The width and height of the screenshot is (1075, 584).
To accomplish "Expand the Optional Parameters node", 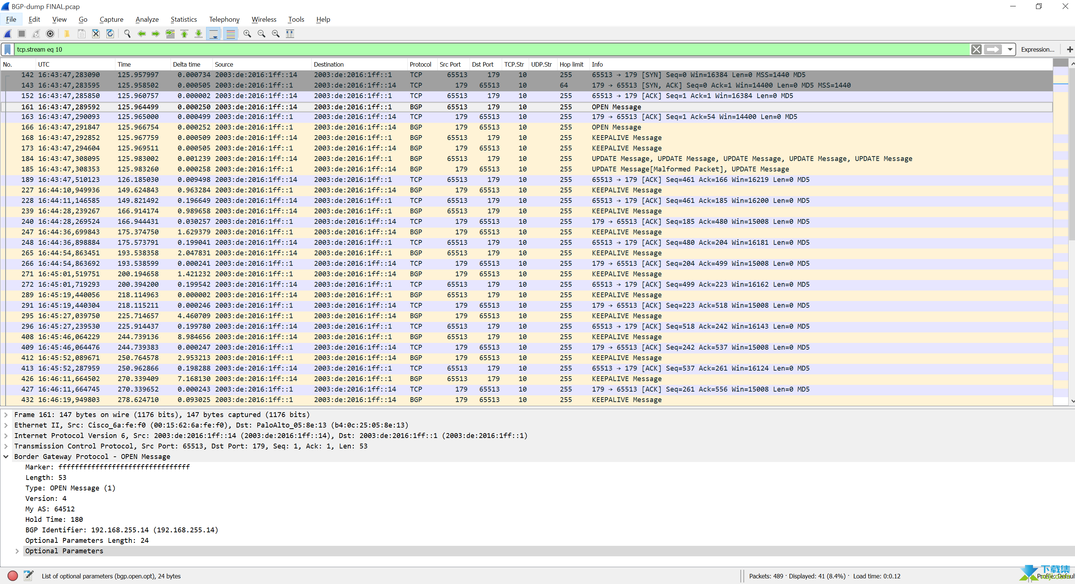I will pyautogui.click(x=17, y=551).
